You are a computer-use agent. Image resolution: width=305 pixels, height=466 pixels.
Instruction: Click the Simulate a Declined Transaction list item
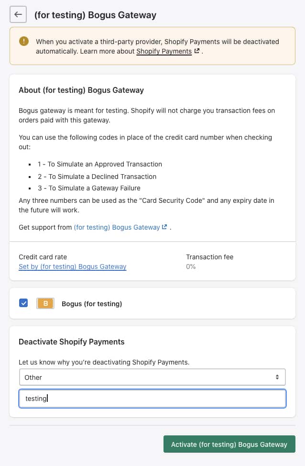click(x=97, y=177)
